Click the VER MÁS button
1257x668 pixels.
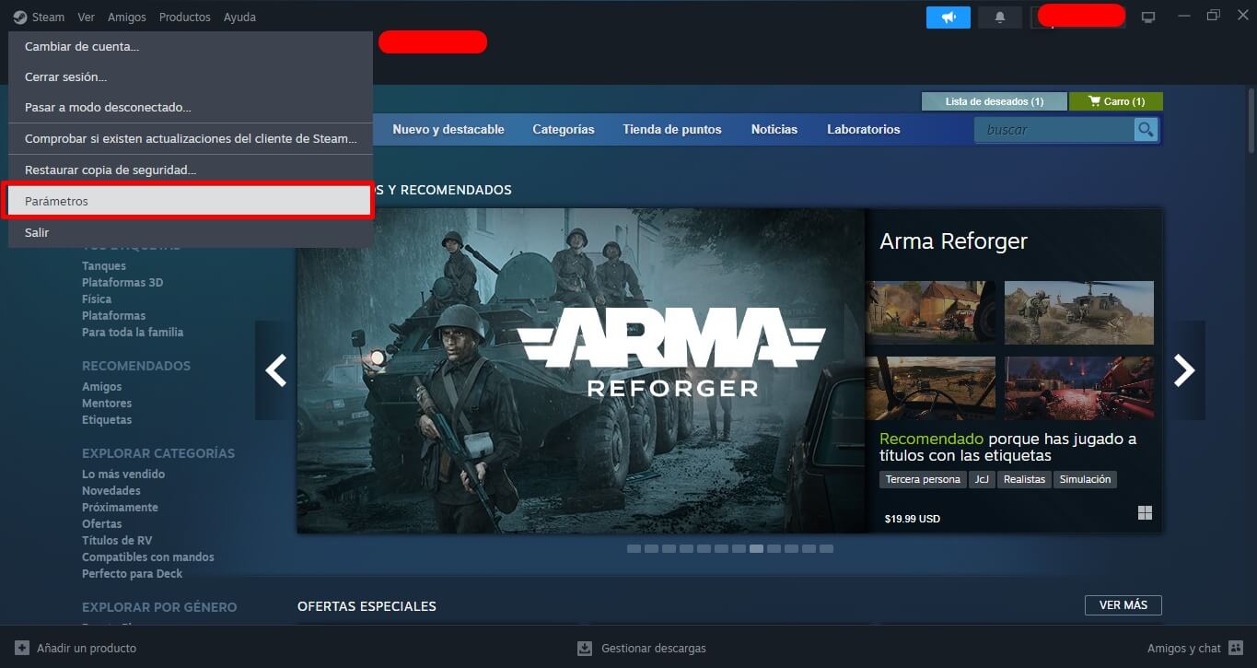(x=1123, y=605)
